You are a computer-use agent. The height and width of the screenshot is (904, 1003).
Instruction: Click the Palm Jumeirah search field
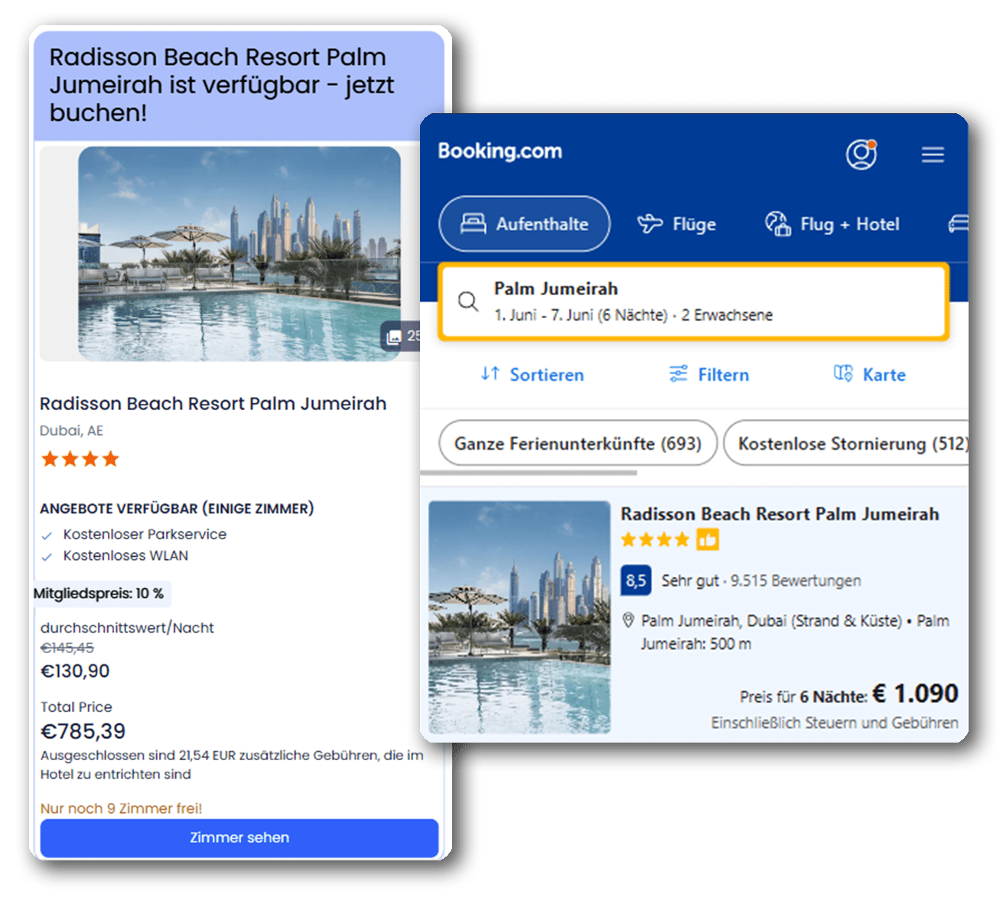click(693, 301)
